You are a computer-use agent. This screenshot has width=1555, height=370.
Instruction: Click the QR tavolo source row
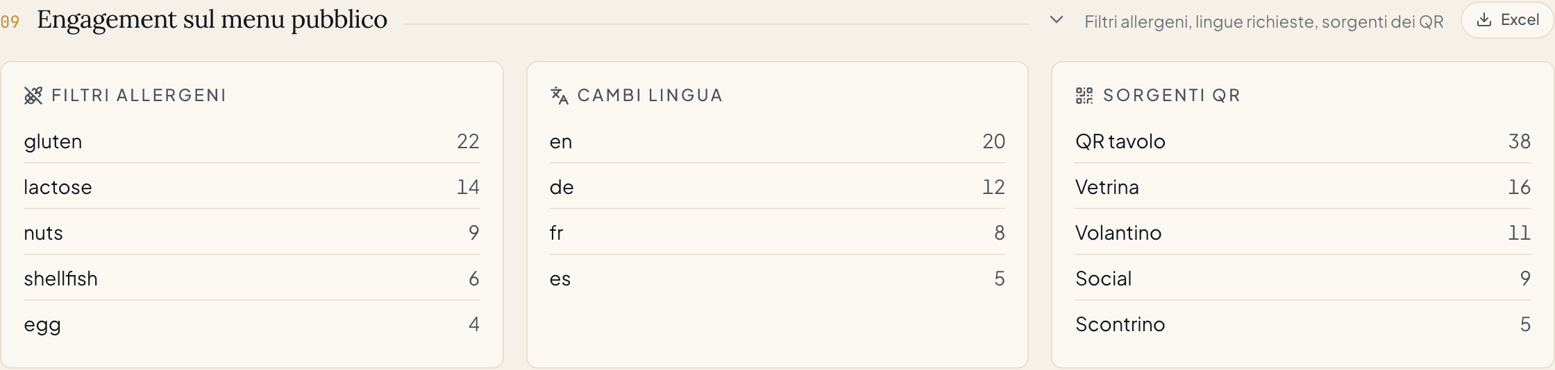(x=1303, y=141)
